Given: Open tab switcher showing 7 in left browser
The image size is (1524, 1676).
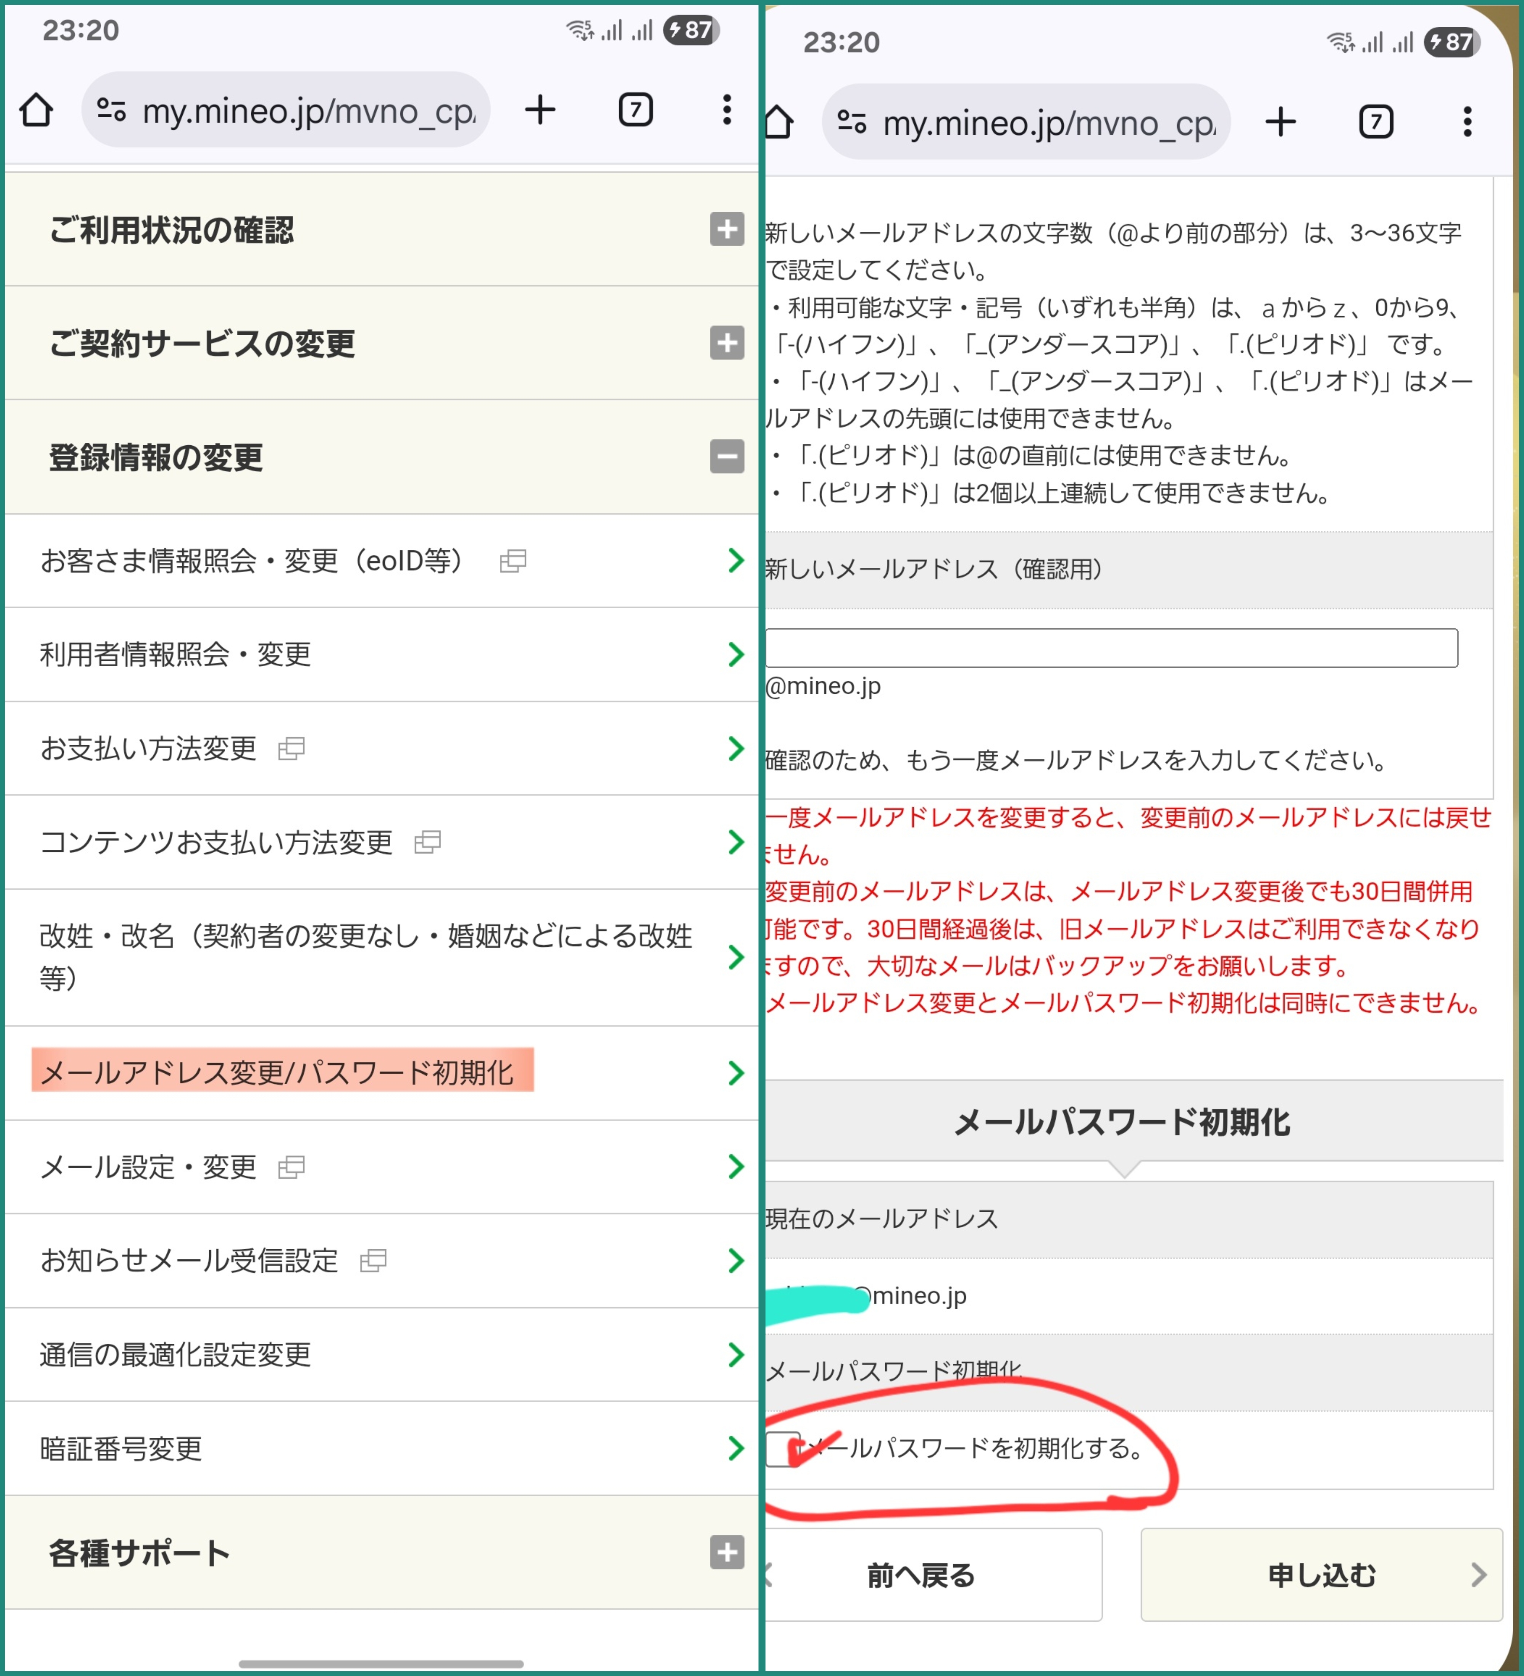Looking at the screenshot, I should [x=635, y=110].
